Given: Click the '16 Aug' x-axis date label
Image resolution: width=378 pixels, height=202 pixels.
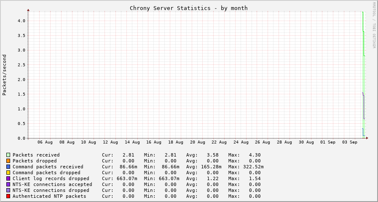Looking at the screenshot, I should point(154,142).
